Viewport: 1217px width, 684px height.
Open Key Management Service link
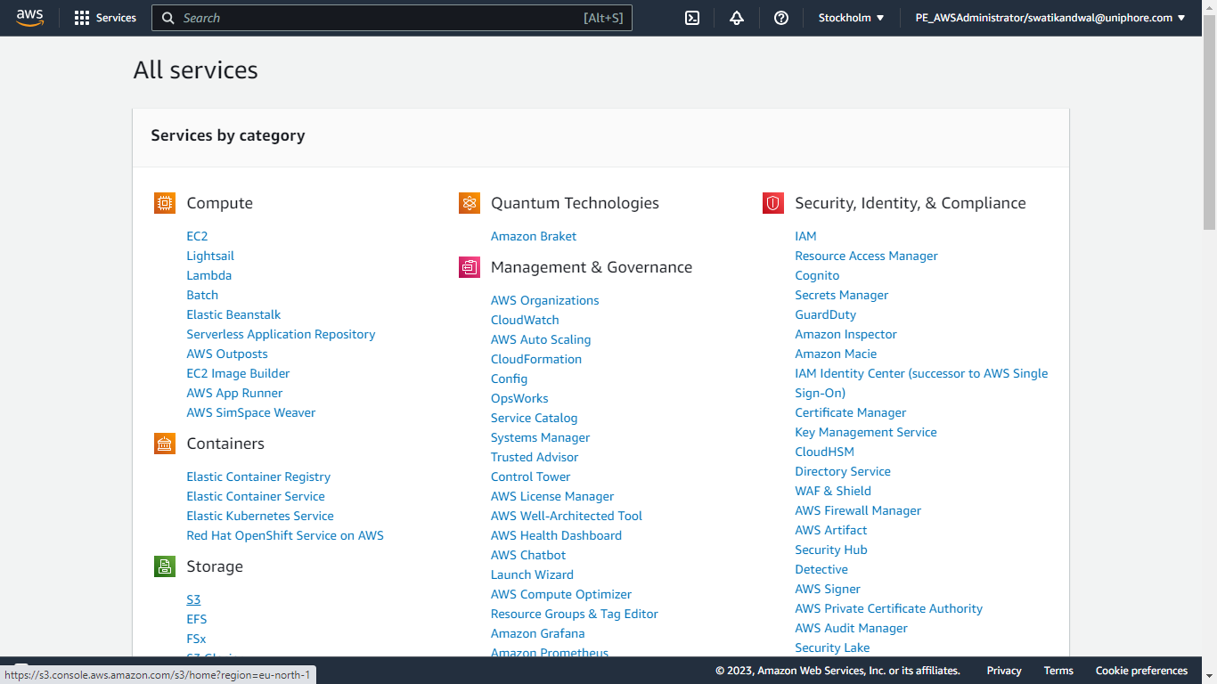point(866,432)
